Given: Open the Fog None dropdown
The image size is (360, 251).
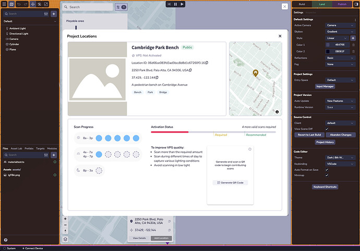Looking at the screenshot, I should click(340, 65).
